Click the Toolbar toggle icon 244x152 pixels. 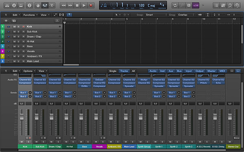click(21, 6)
